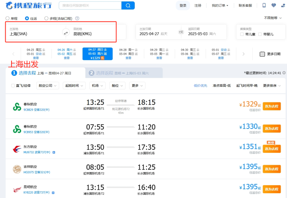Click the previous dates left arrow

[x=14, y=54]
